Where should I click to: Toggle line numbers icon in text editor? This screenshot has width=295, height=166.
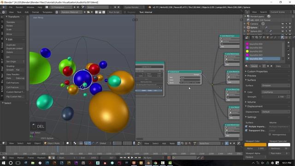tap(96, 12)
